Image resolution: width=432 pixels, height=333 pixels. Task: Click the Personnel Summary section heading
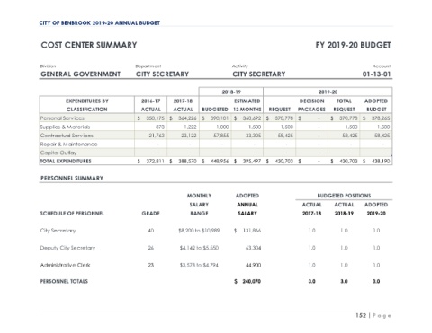tap(72, 178)
